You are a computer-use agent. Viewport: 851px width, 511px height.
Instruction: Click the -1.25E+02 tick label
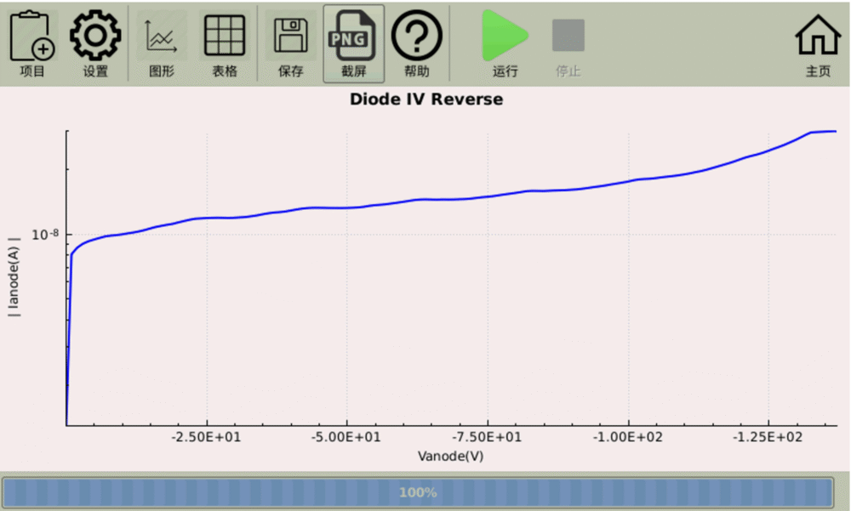pos(768,437)
